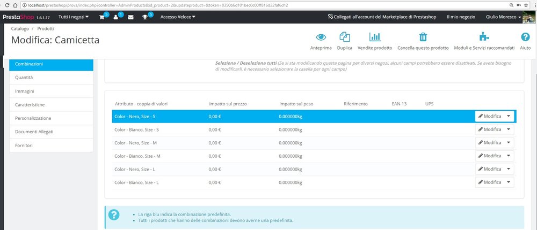This screenshot has width=537, height=230.
Task: Open the orders cart icon in top bar
Action: (x=102, y=17)
